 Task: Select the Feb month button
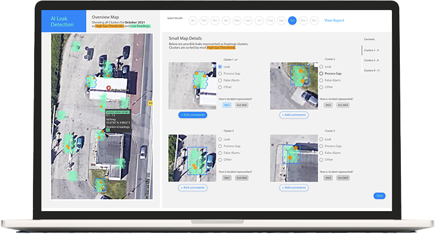tap(204, 21)
